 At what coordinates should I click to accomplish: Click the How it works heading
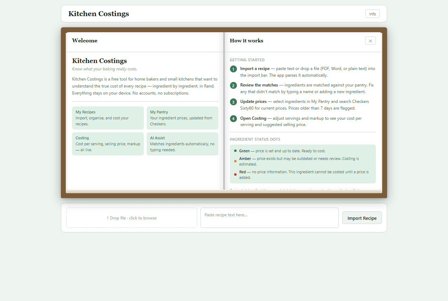(x=246, y=41)
